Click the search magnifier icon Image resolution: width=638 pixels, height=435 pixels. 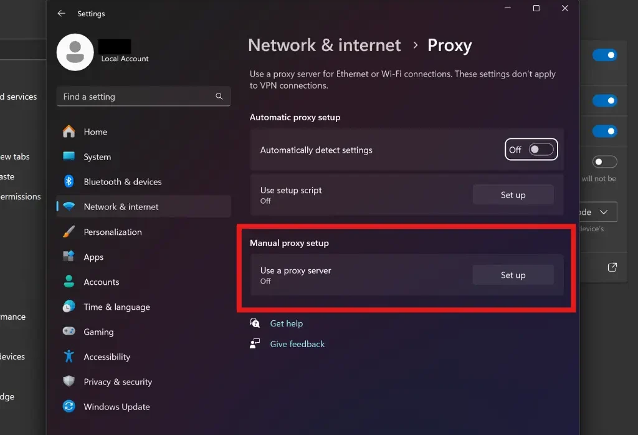[x=219, y=97]
